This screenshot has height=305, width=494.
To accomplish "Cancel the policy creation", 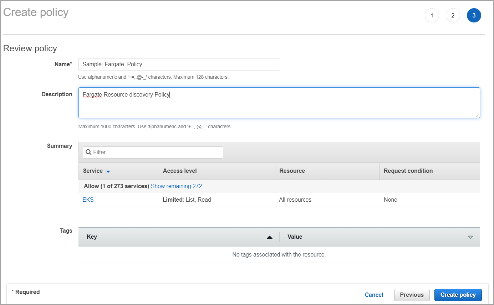I will (373, 295).
